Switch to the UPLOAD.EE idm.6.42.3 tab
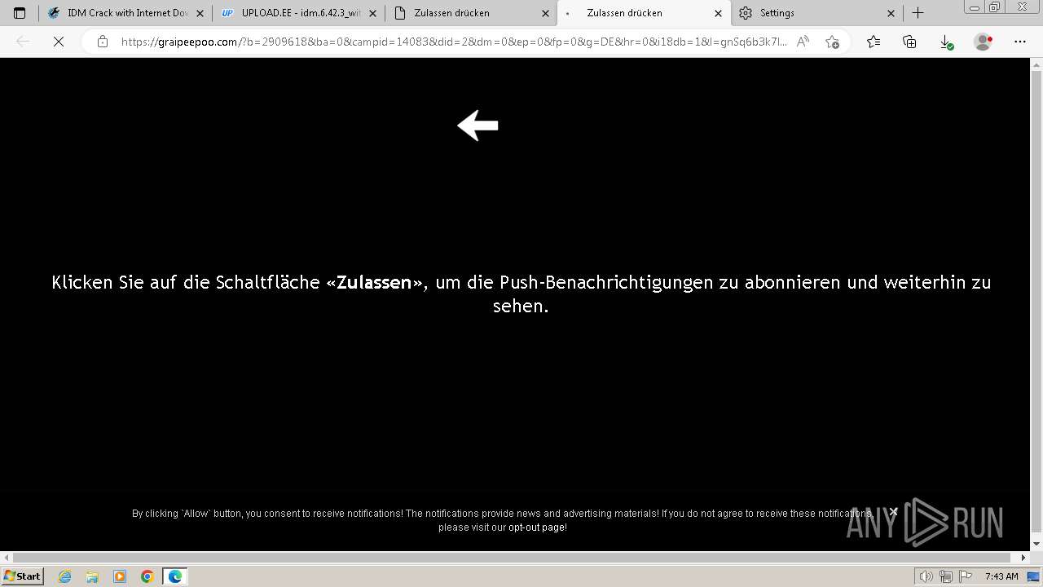The image size is (1043, 587). (x=292, y=13)
